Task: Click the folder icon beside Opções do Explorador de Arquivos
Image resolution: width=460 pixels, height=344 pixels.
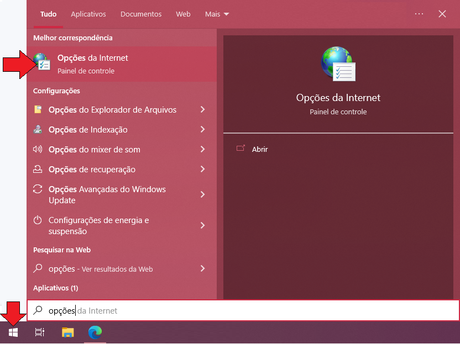Action: (38, 109)
